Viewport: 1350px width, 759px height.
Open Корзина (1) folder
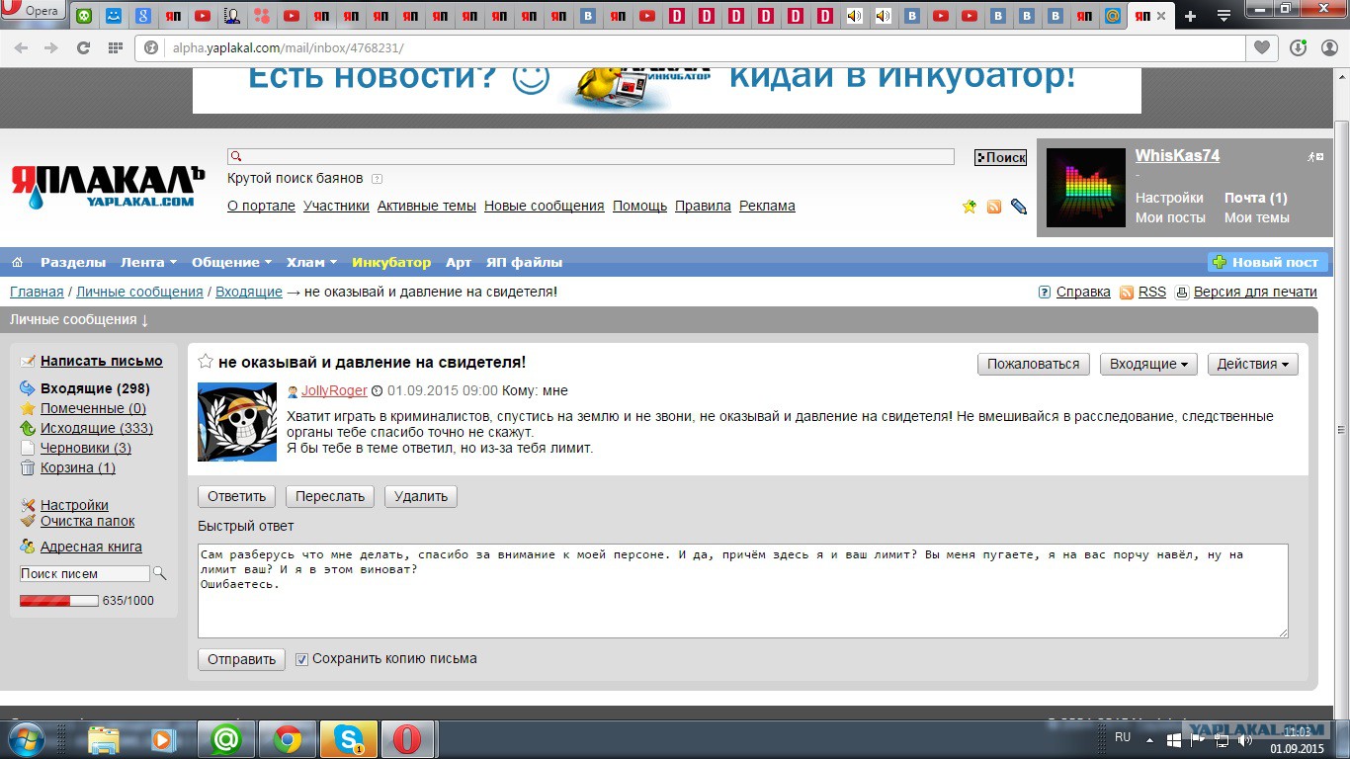pos(78,467)
